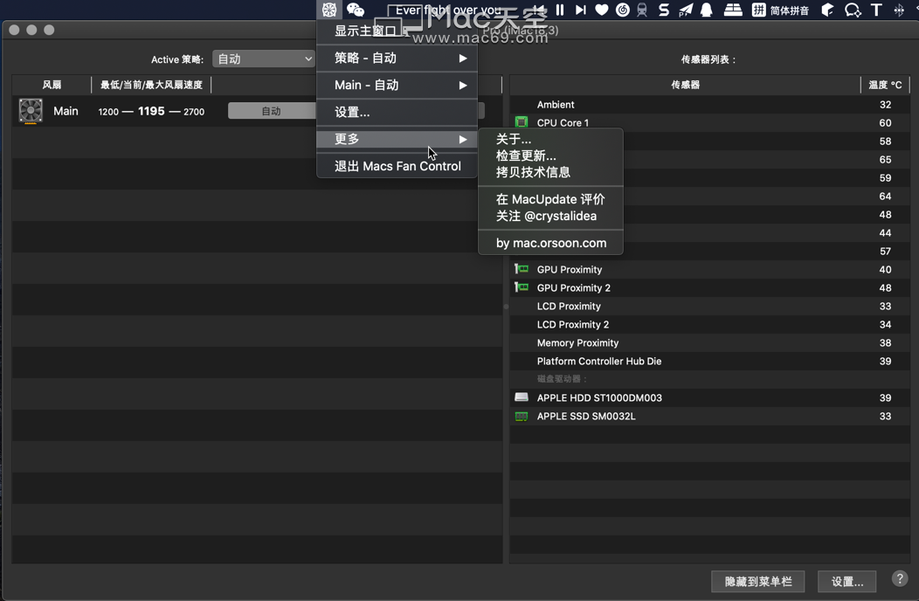Open WeChat from the menu bar
The width and height of the screenshot is (919, 601).
(x=356, y=10)
